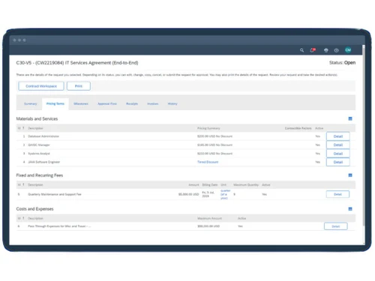Open the search magnifier icon
375x281 pixels.
click(301, 50)
